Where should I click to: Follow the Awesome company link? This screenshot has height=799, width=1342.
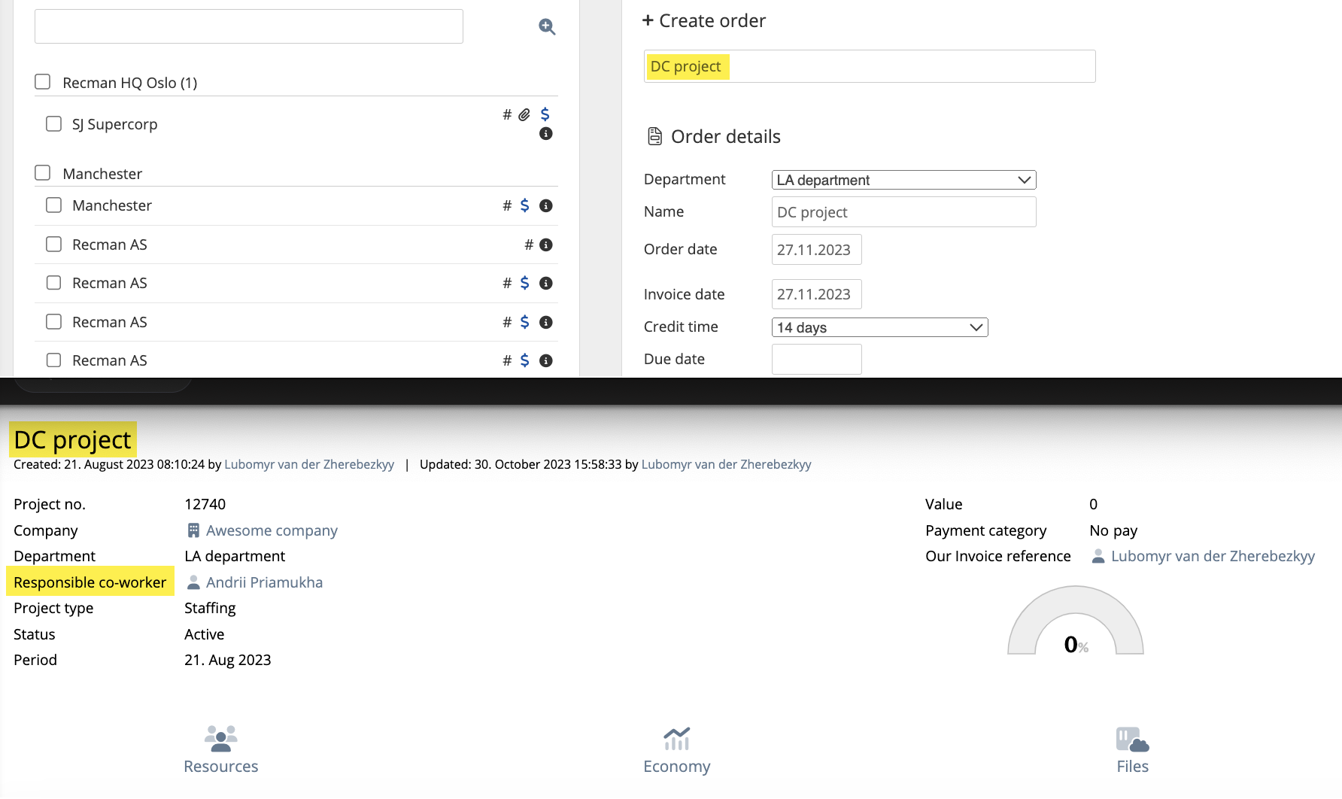[x=272, y=530]
